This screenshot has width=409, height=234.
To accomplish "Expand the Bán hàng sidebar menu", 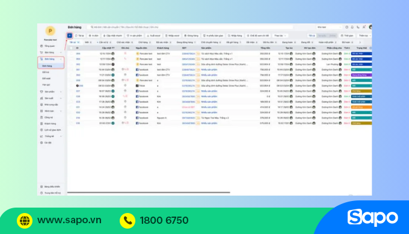I will pyautogui.click(x=51, y=53).
